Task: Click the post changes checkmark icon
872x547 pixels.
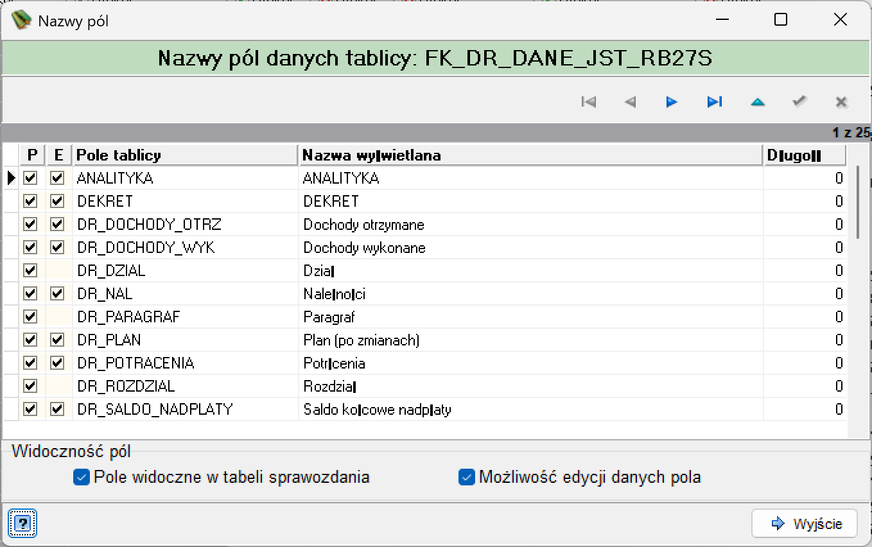Action: coord(799,101)
